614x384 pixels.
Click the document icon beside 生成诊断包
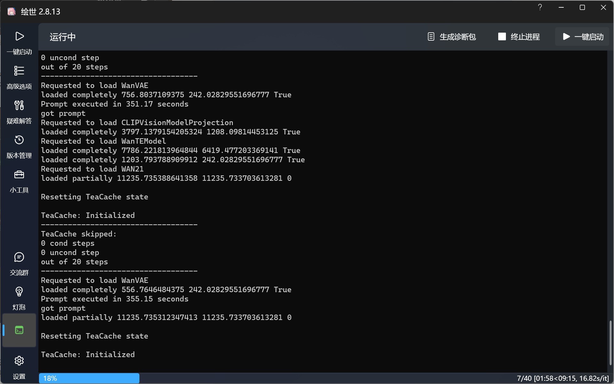431,37
